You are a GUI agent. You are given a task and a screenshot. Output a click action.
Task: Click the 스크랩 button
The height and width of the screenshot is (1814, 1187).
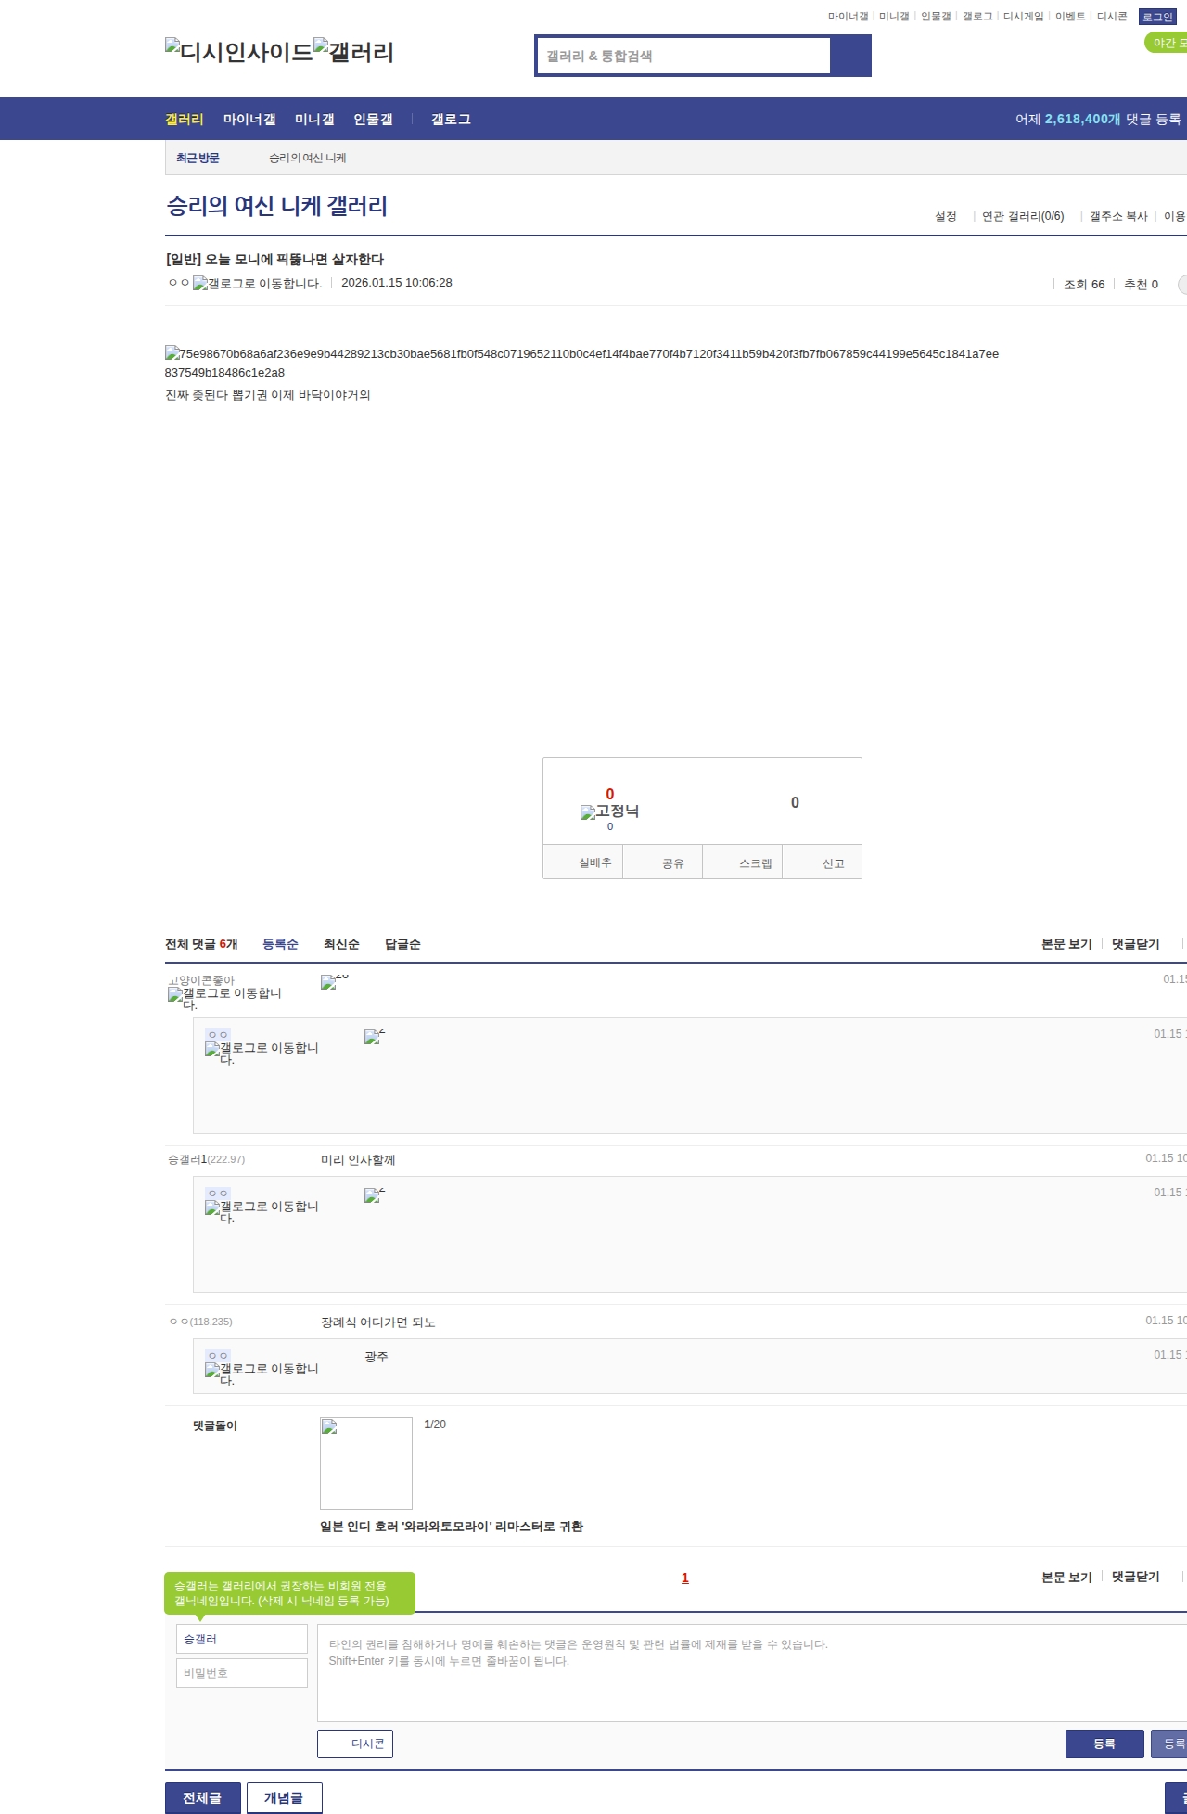743,862
